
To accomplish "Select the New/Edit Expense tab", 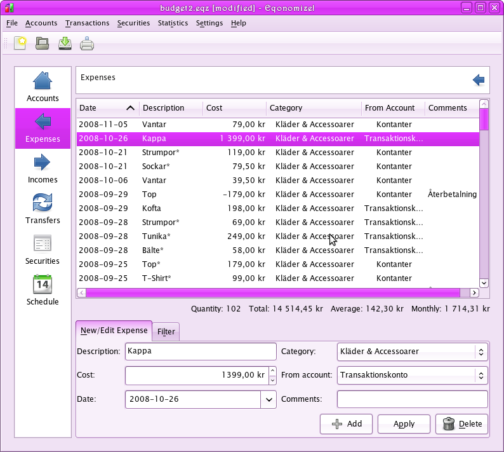I will pyautogui.click(x=114, y=331).
